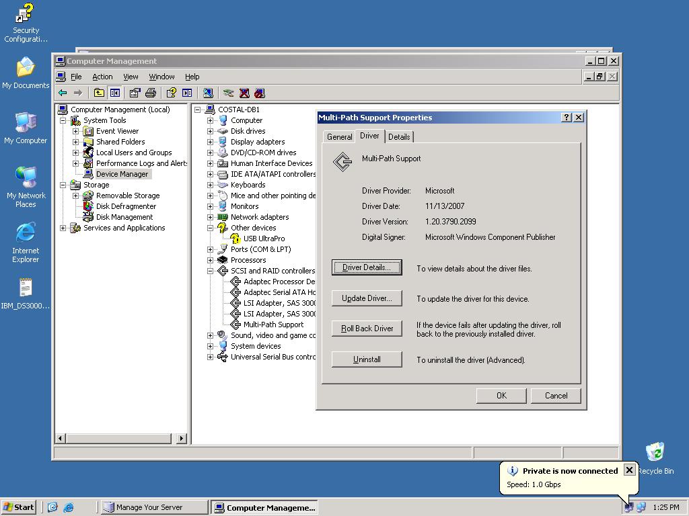Dismiss the network connected balloon notification

pyautogui.click(x=629, y=470)
